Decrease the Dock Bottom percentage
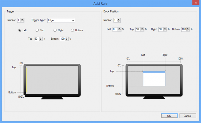 click(188, 30)
